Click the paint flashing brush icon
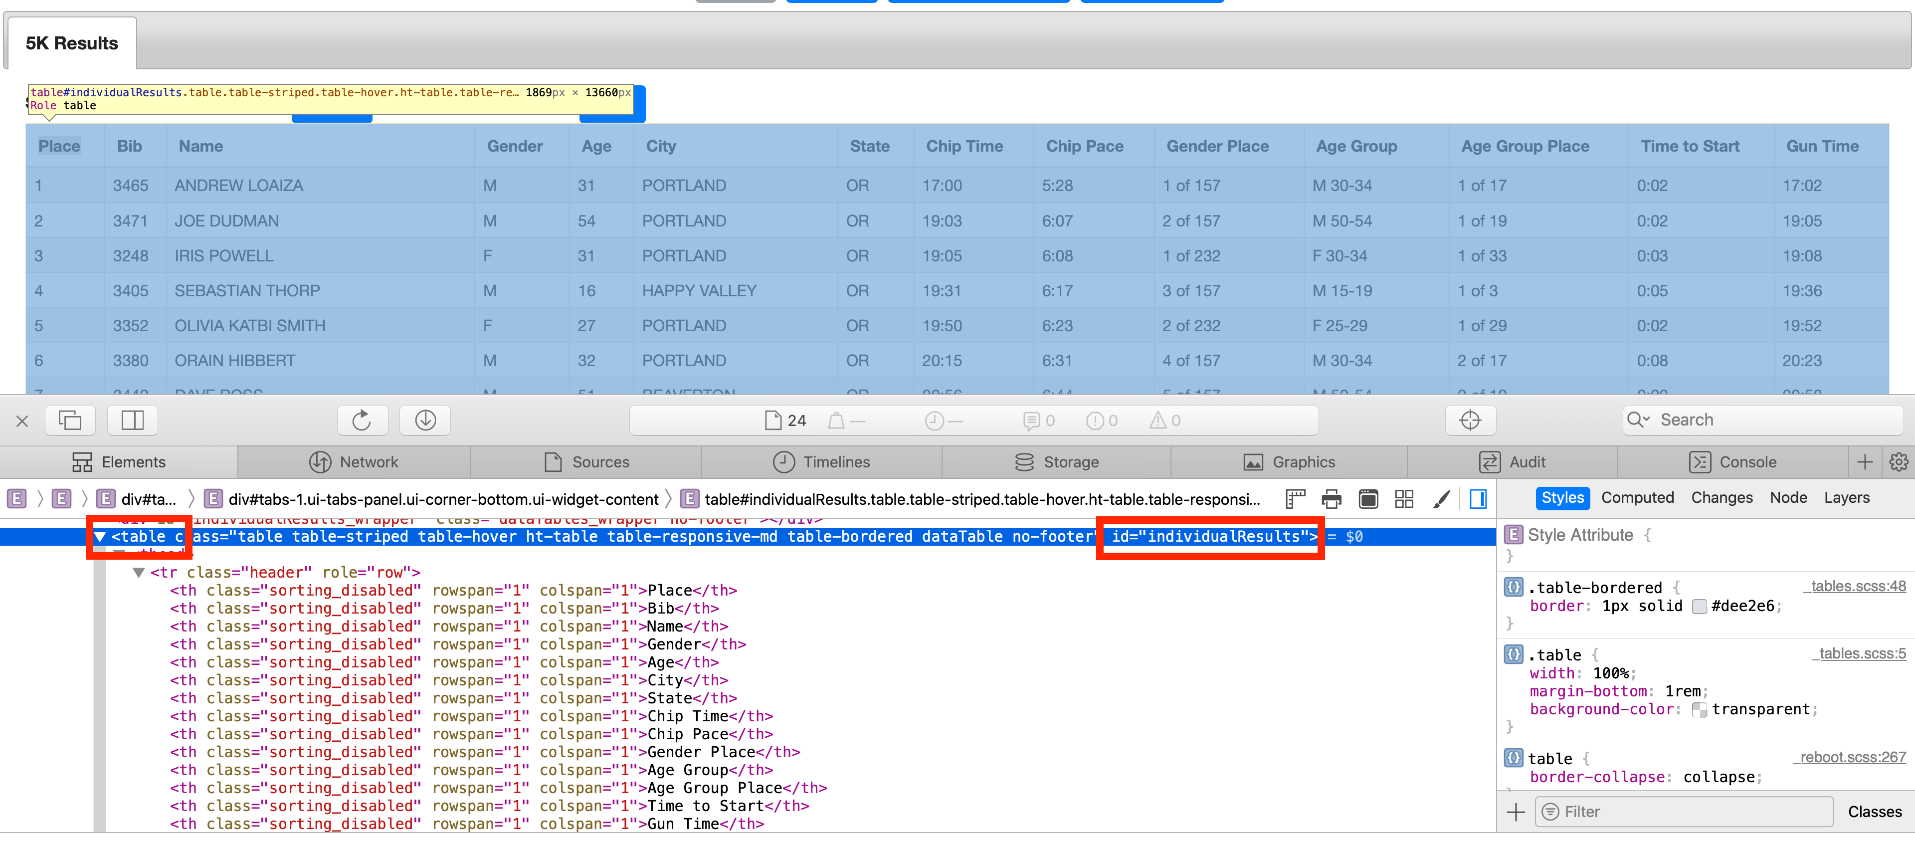1915x846 pixels. pyautogui.click(x=1441, y=499)
